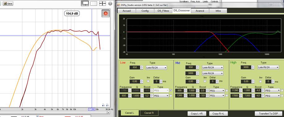The height and width of the screenshot is (117, 284).
Task: Click the Transfert To DSP button
Action: click(269, 114)
